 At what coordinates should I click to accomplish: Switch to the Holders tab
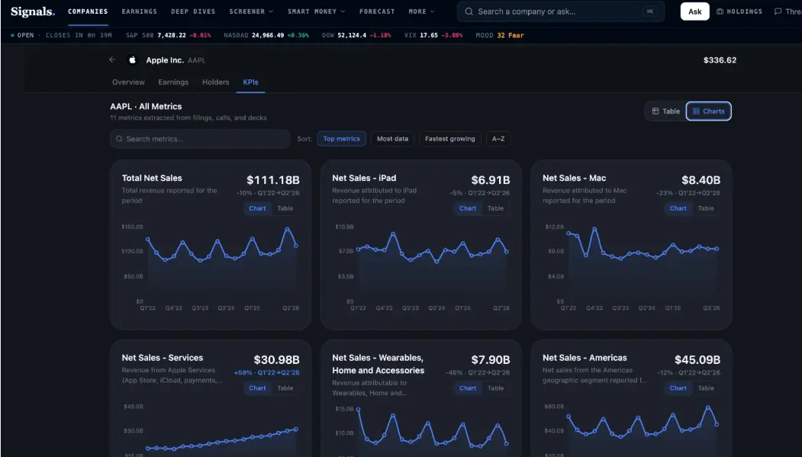pyautogui.click(x=215, y=82)
